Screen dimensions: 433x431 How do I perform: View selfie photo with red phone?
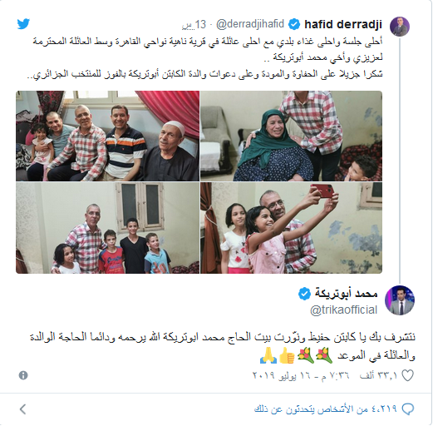(291, 228)
